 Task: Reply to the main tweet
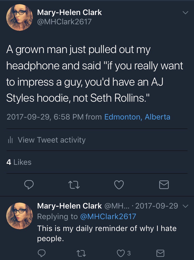pyautogui.click(x=29, y=184)
